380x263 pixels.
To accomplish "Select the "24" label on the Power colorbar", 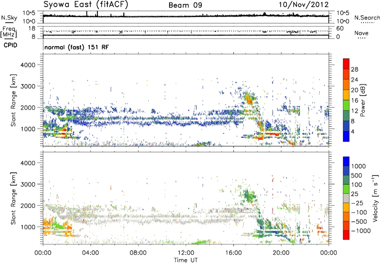I will [x=354, y=80].
